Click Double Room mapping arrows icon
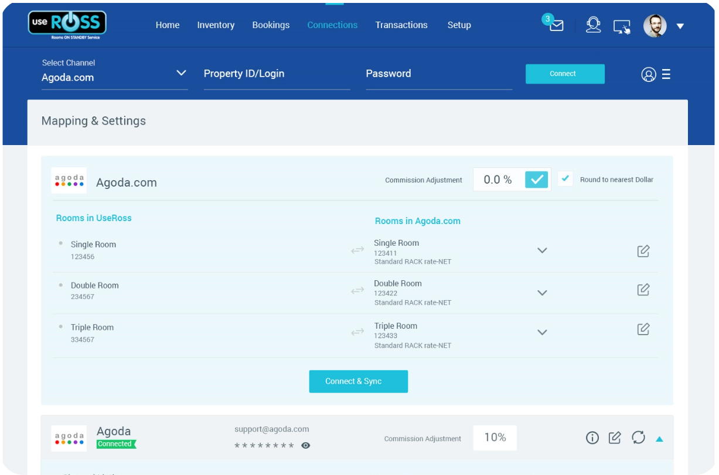The height and width of the screenshot is (475, 719). coord(357,290)
